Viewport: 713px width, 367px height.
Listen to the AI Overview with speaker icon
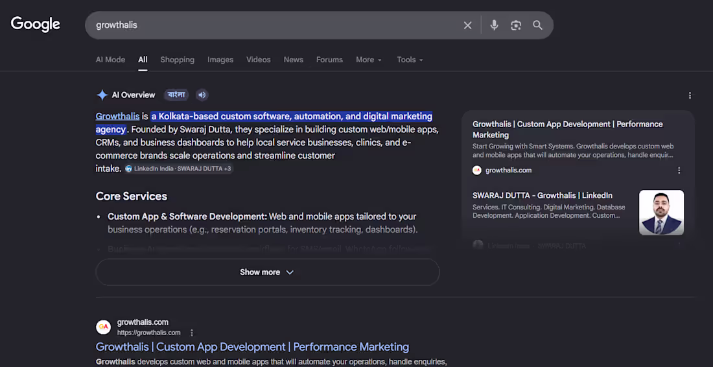pos(202,95)
